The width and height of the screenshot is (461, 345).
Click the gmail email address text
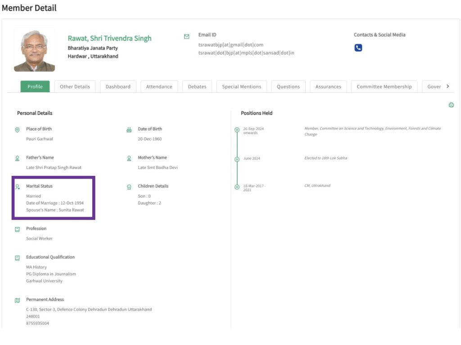click(230, 45)
